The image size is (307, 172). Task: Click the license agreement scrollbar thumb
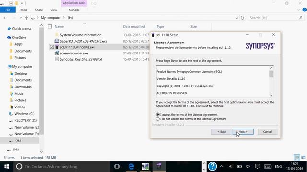point(271,74)
